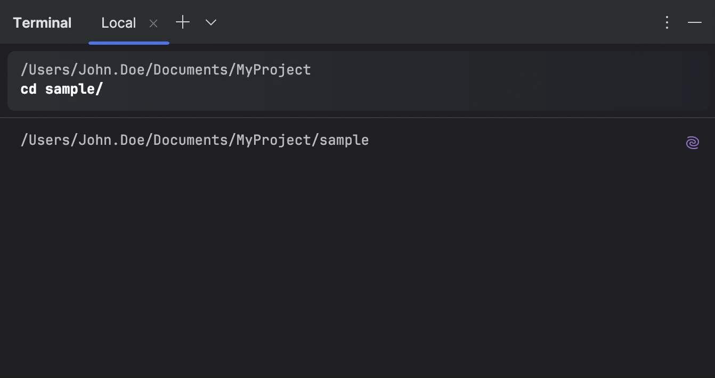Switch to the Local tab
This screenshot has width=715, height=378.
[119, 23]
